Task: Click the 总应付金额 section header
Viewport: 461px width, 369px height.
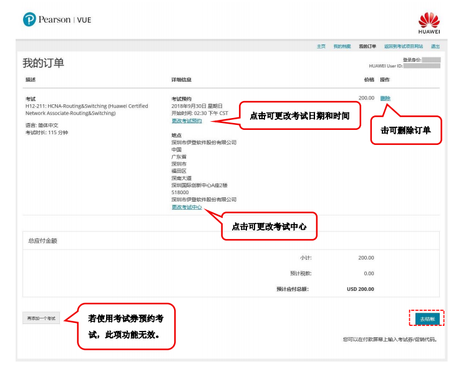Action: [43, 240]
